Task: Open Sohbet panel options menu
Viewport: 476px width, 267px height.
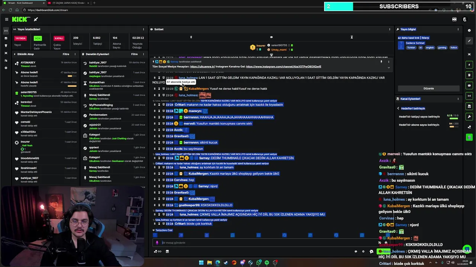Action: (390, 29)
